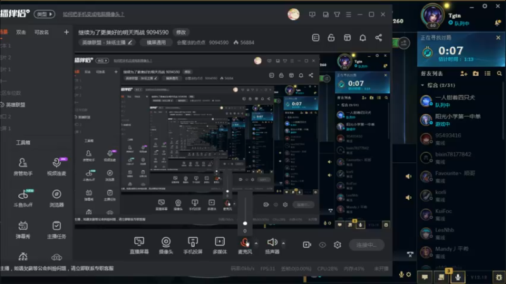This screenshot has width=506, height=284.
Task: Cancel LoL queue search with X
Action: click(498, 38)
